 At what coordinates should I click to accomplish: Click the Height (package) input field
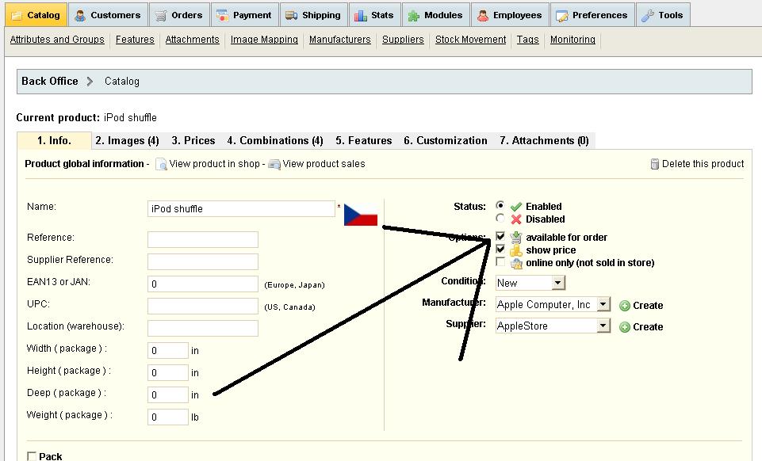coord(167,373)
